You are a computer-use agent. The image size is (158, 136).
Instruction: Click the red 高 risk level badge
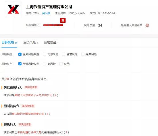(63, 21)
